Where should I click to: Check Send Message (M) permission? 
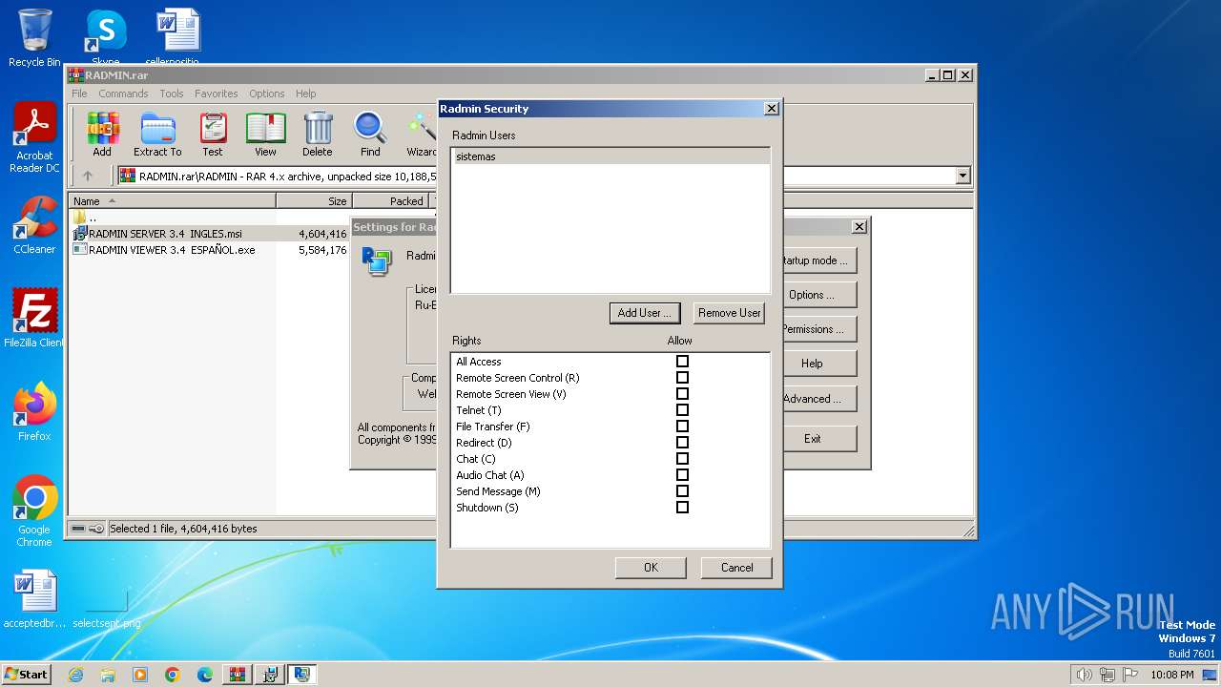[x=682, y=491]
